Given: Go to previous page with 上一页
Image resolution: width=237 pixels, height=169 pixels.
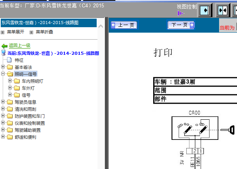Looking at the screenshot, I should tap(124, 25).
